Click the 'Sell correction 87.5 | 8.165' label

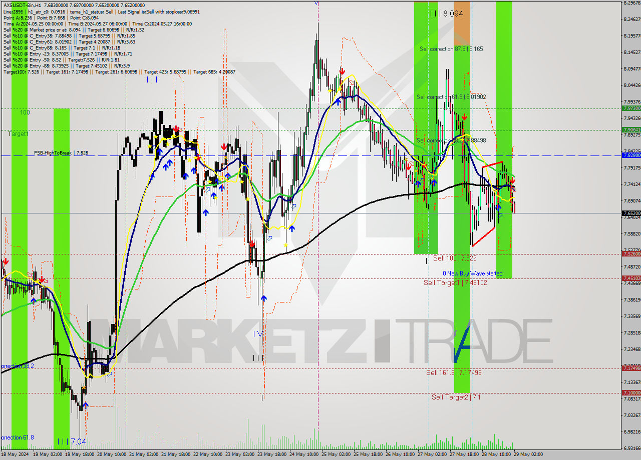451,49
